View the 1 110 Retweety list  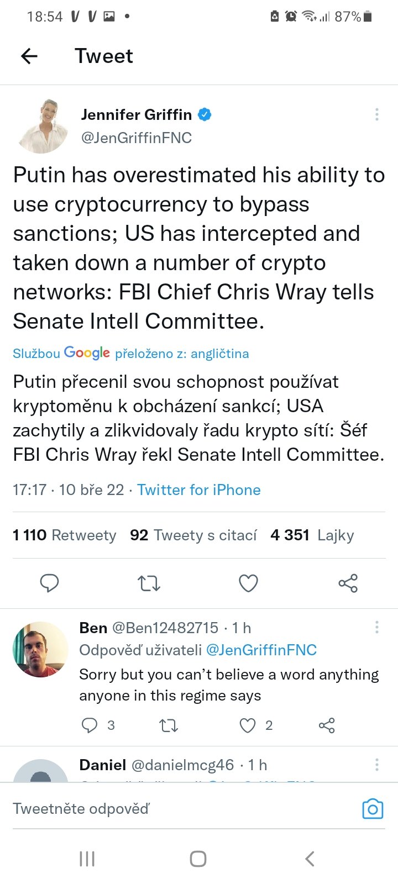coord(65,535)
